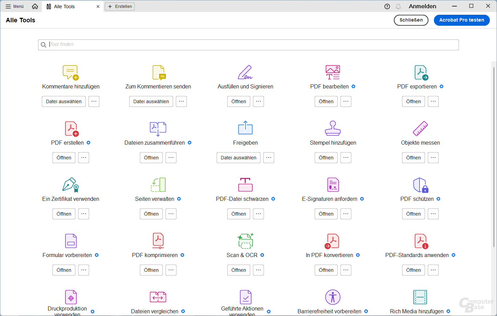The image size is (497, 316).
Task: Click Datei auswählen under Zum Kommentieren senden
Action: 151,101
